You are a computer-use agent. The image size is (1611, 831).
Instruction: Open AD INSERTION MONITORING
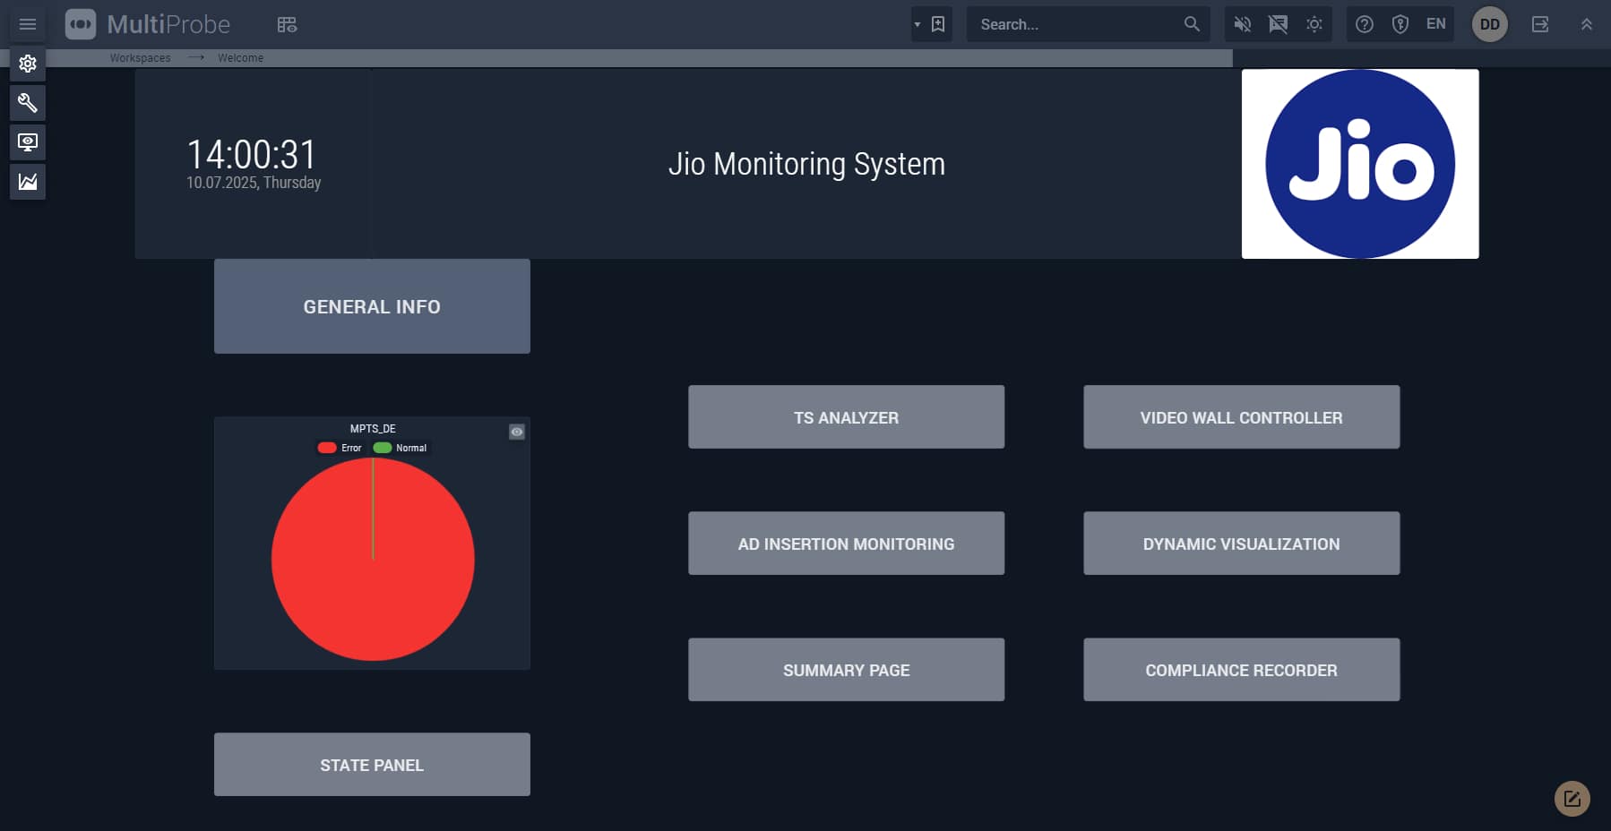point(846,544)
